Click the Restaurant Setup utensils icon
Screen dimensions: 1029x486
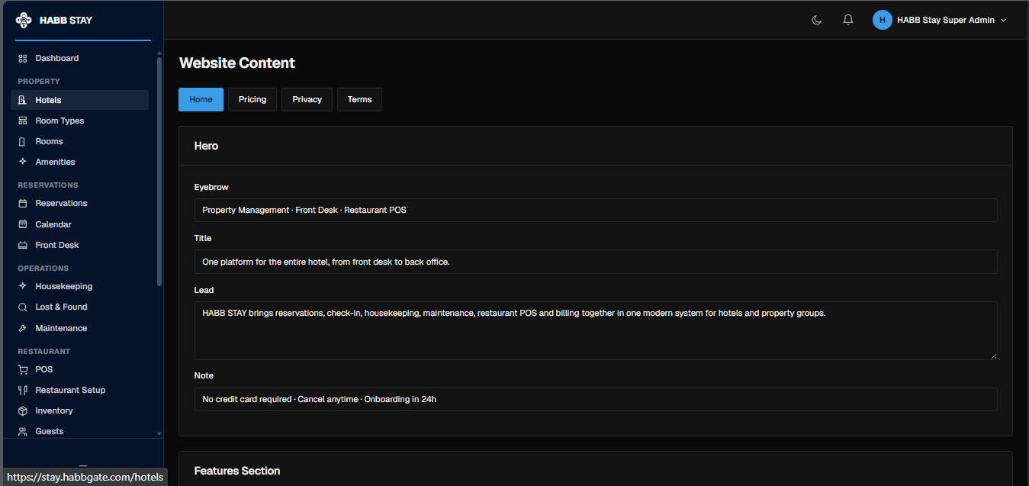(x=23, y=390)
